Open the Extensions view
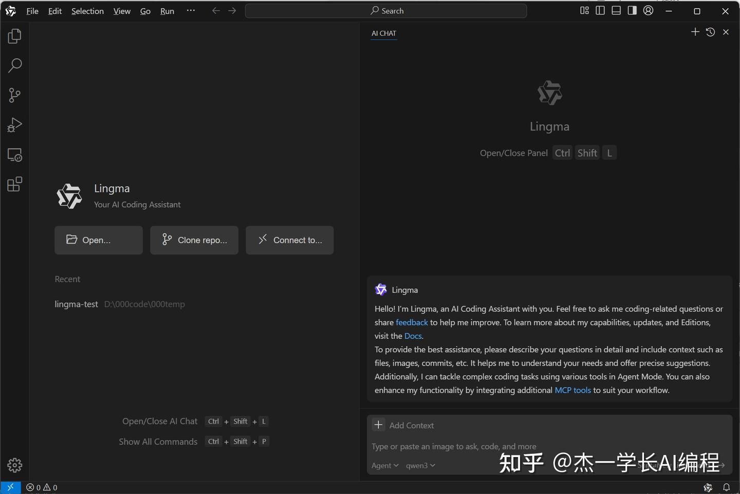Image resolution: width=740 pixels, height=494 pixels. [x=14, y=184]
